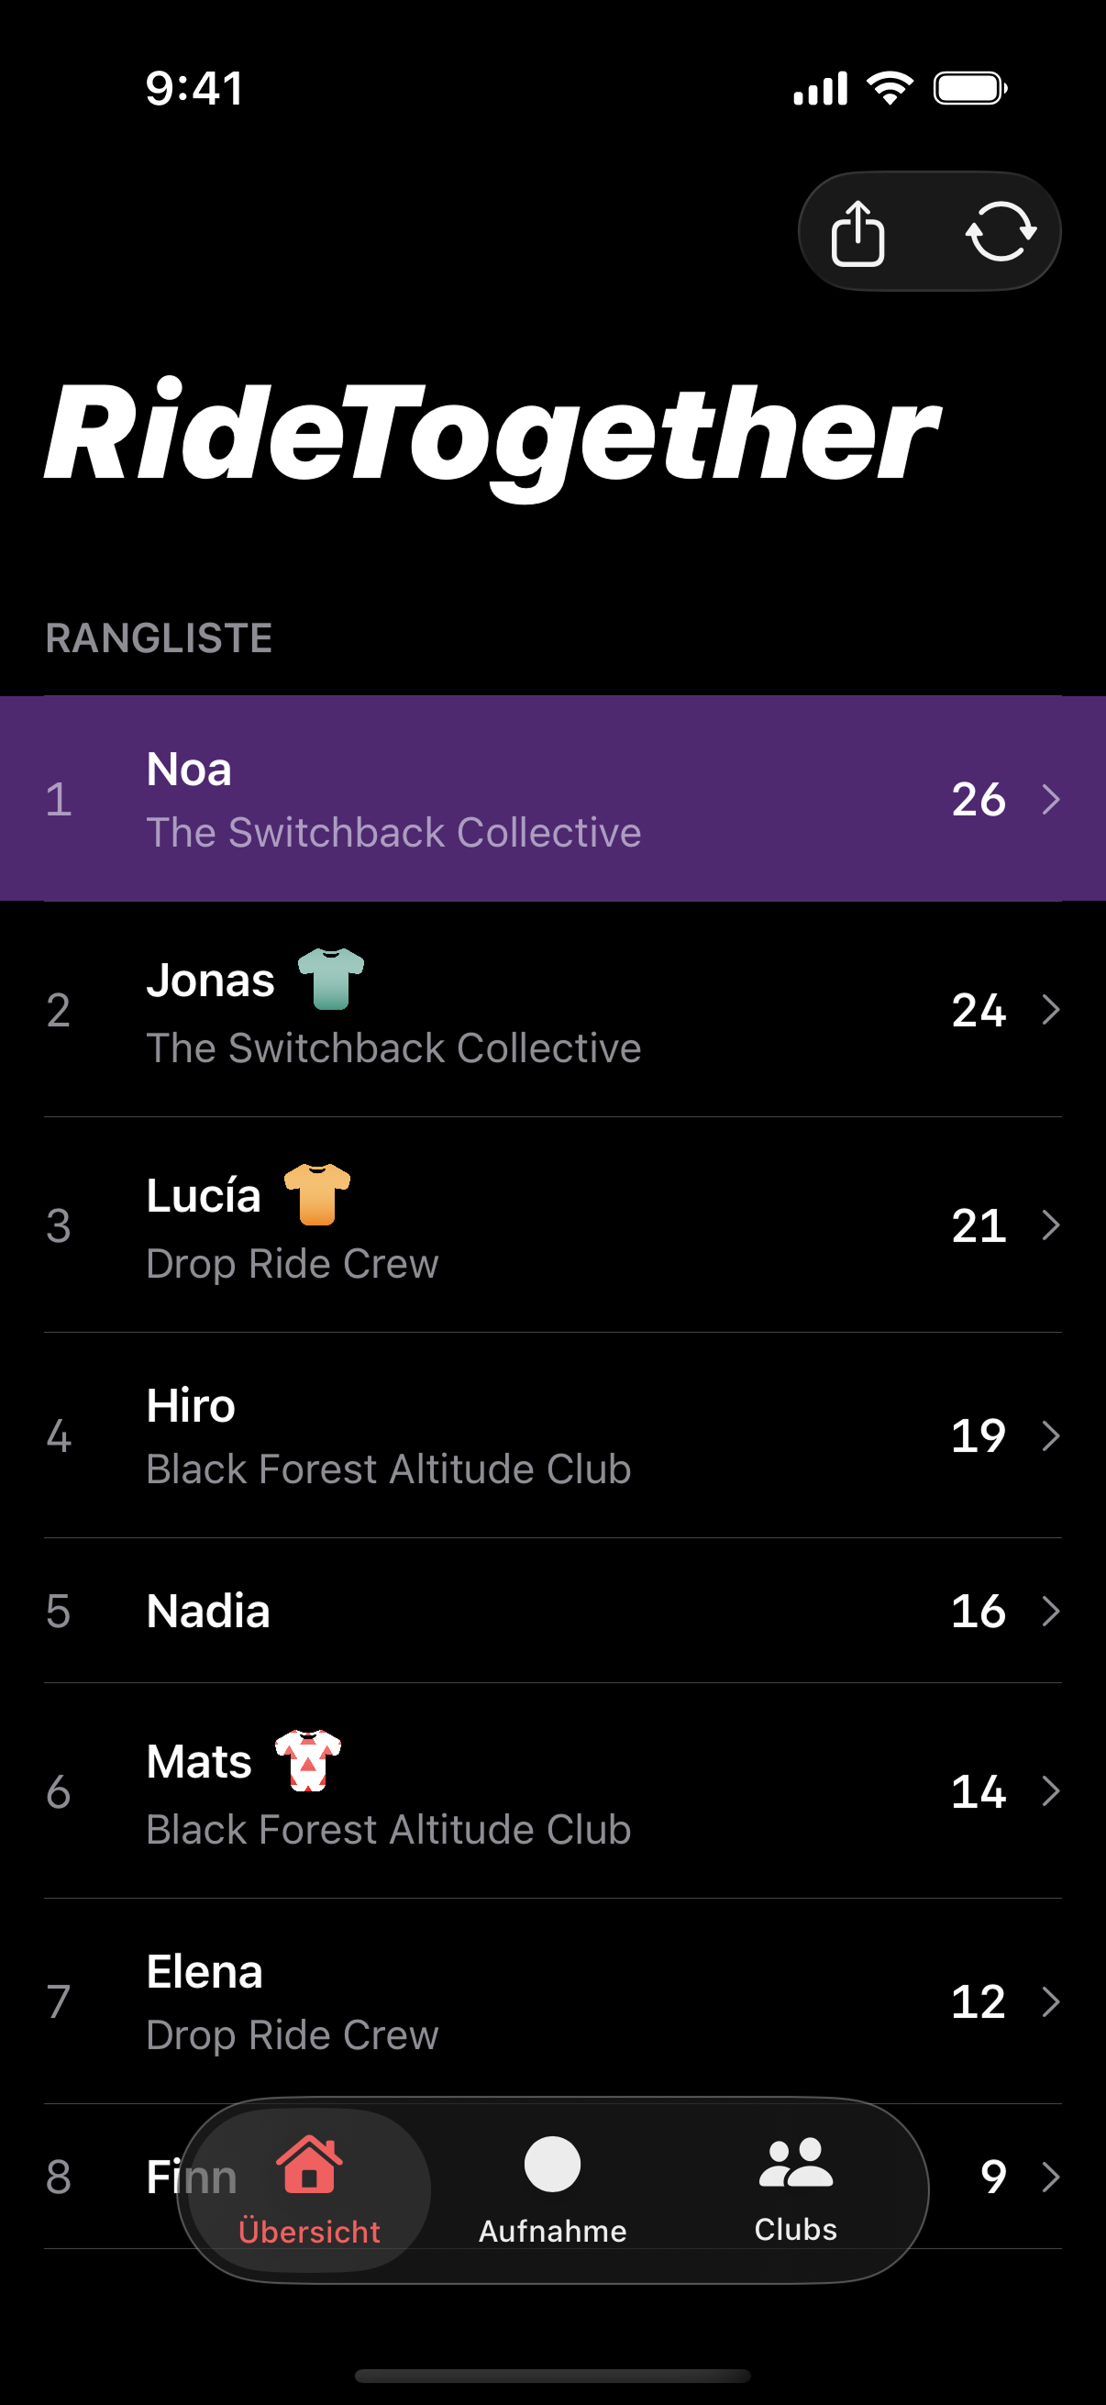Expand Noa's row with chevron
The height and width of the screenshot is (2405, 1106).
1050,799
